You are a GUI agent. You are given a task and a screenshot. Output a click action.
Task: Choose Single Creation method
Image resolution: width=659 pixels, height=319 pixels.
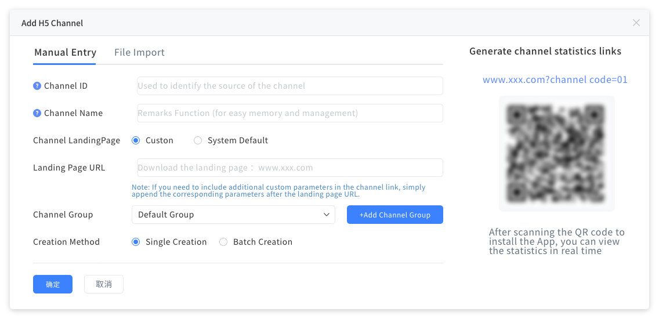click(136, 242)
